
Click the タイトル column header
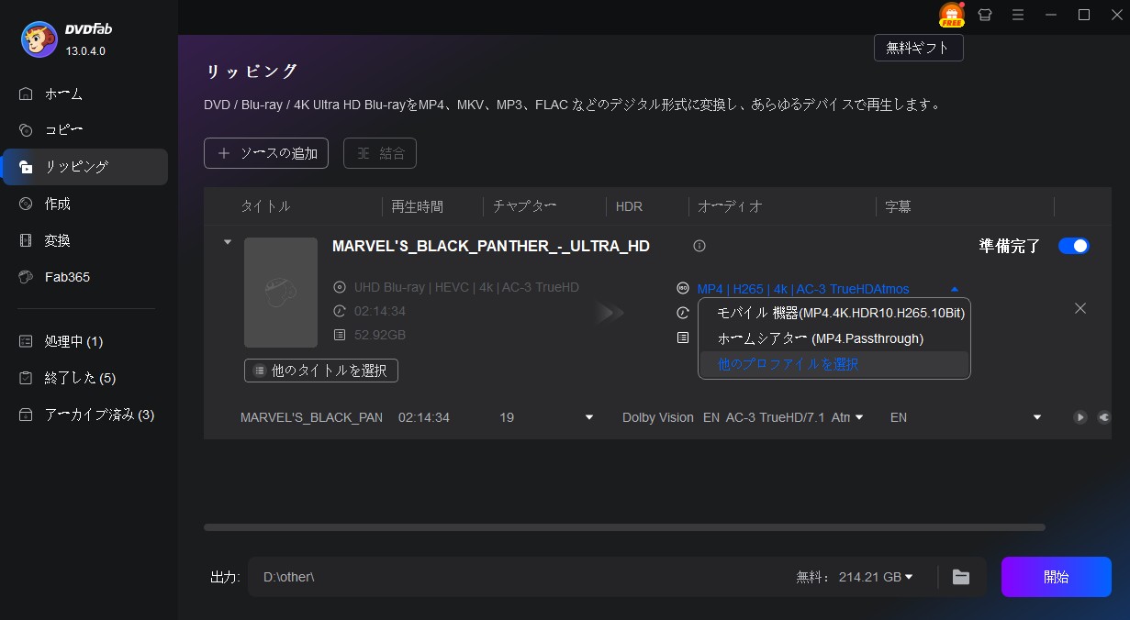tap(265, 206)
